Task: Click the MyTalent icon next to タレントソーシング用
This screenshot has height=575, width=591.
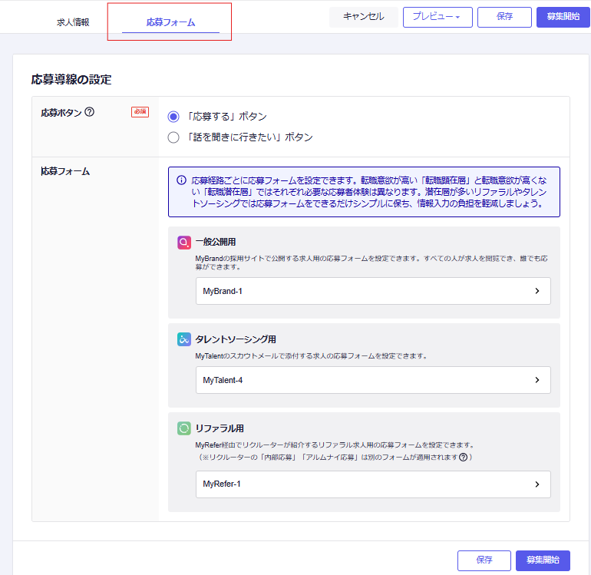Action: click(x=183, y=339)
